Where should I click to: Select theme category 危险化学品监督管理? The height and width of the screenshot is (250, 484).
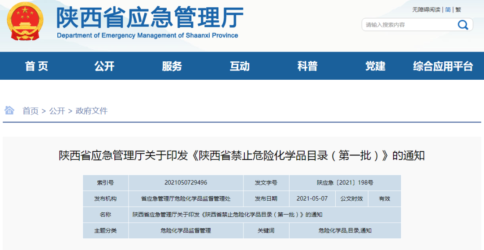186,231
